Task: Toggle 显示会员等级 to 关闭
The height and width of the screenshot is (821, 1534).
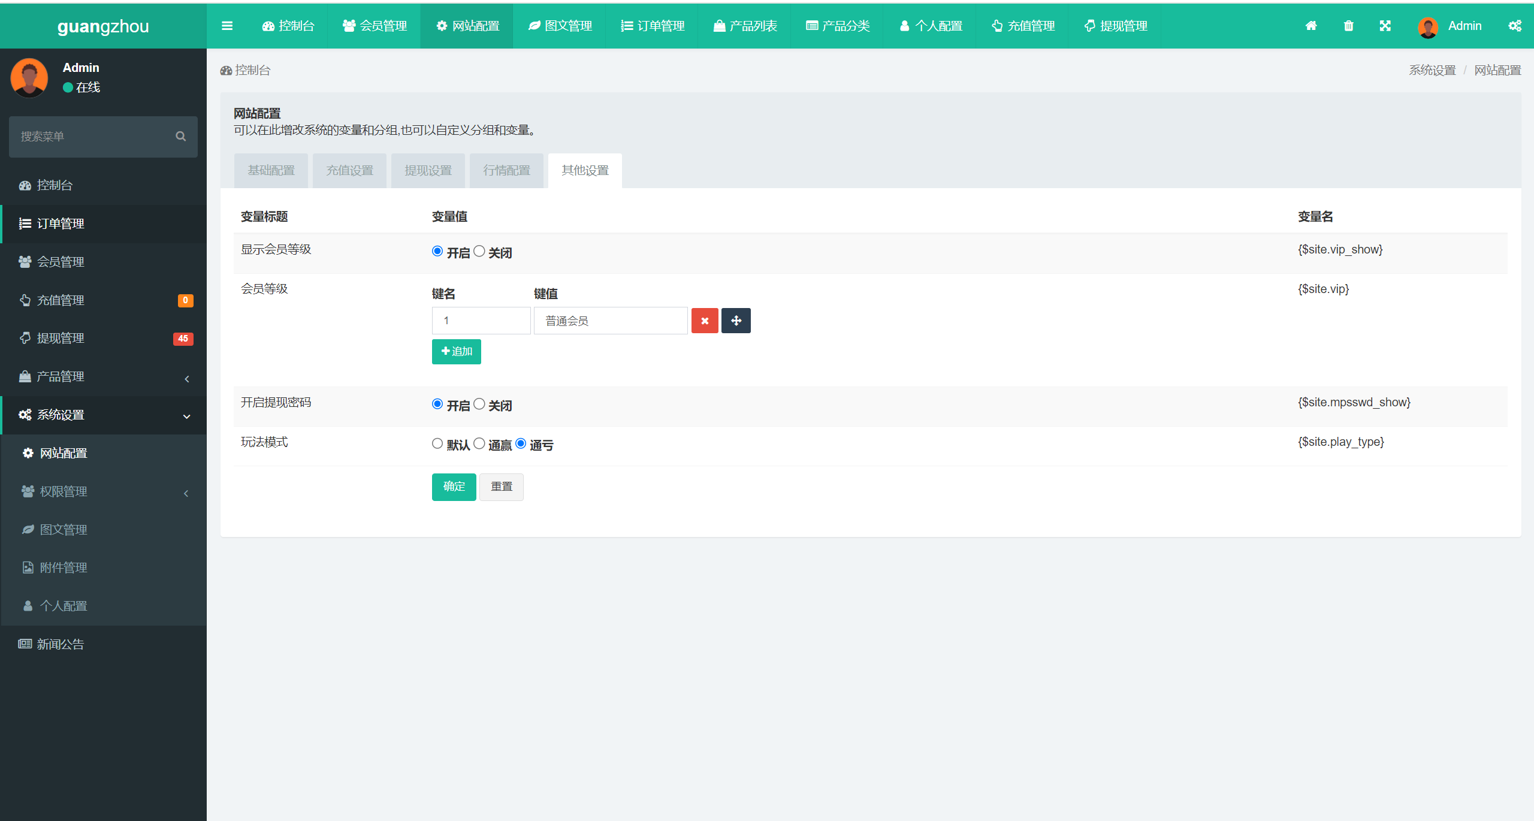Action: 479,252
